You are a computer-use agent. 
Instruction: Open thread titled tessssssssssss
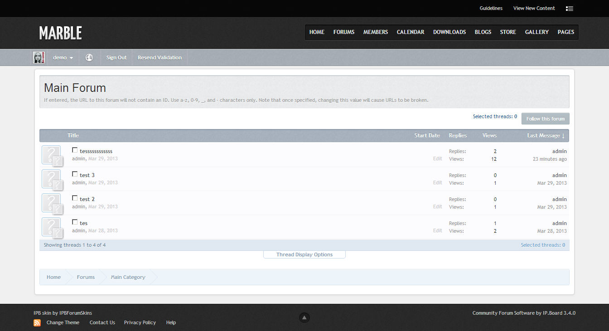tap(96, 151)
